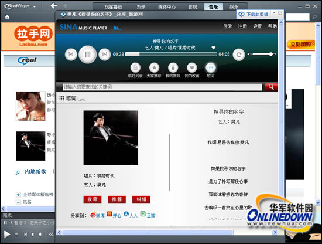Open the 大家推荐 star icon
The width and height of the screenshot is (322, 244).
pyautogui.click(x=154, y=67)
